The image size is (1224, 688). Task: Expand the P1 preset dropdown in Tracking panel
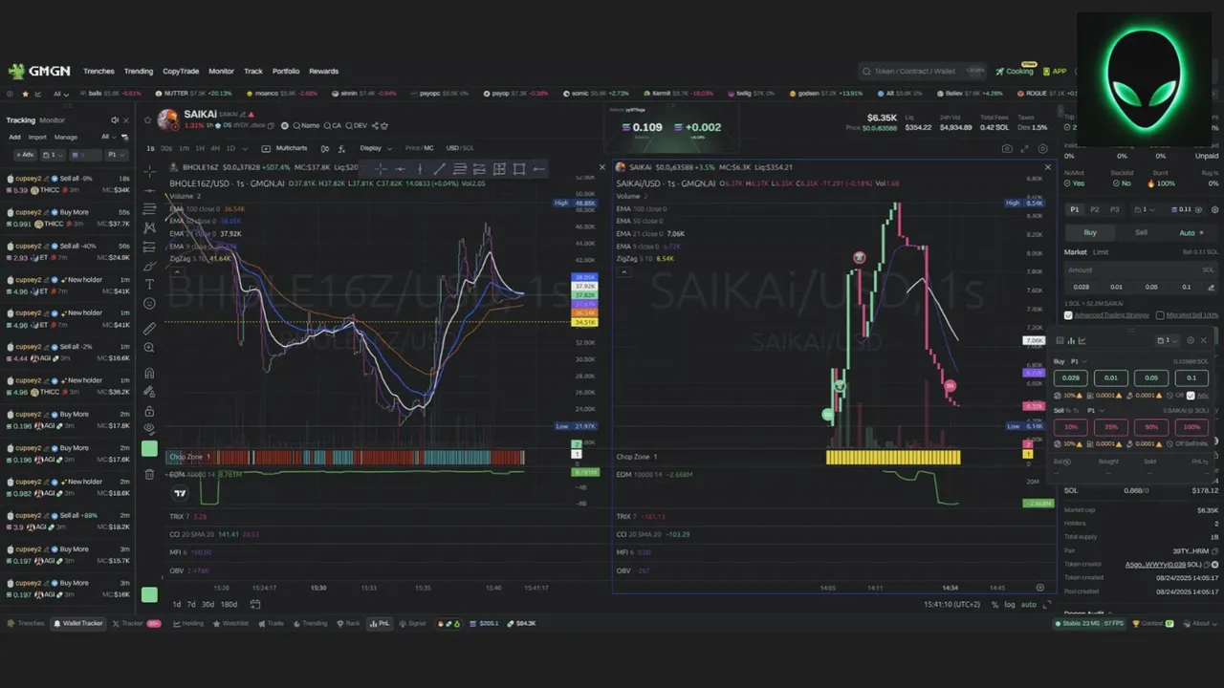[x=116, y=155]
